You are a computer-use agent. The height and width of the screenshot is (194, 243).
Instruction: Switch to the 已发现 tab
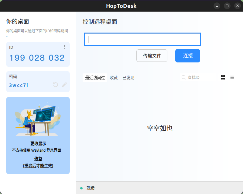[128, 78]
